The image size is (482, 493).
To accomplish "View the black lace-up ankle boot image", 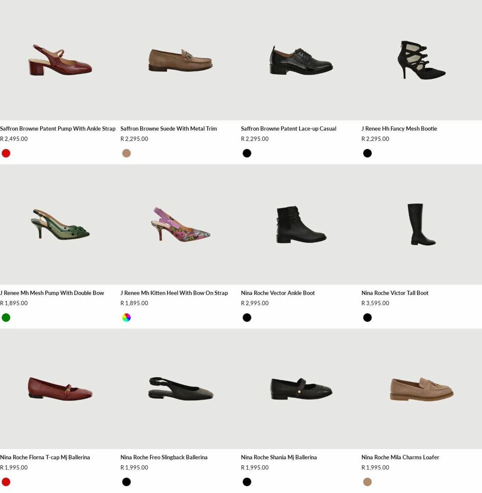I will point(301,225).
